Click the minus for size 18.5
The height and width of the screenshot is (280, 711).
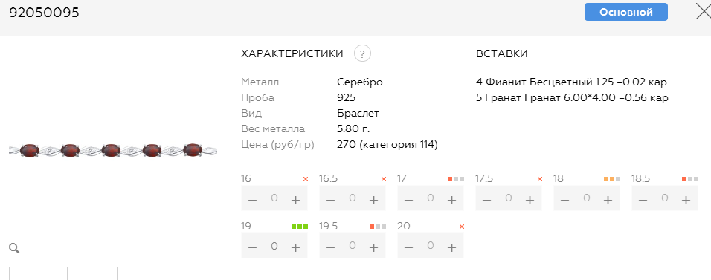click(x=643, y=200)
